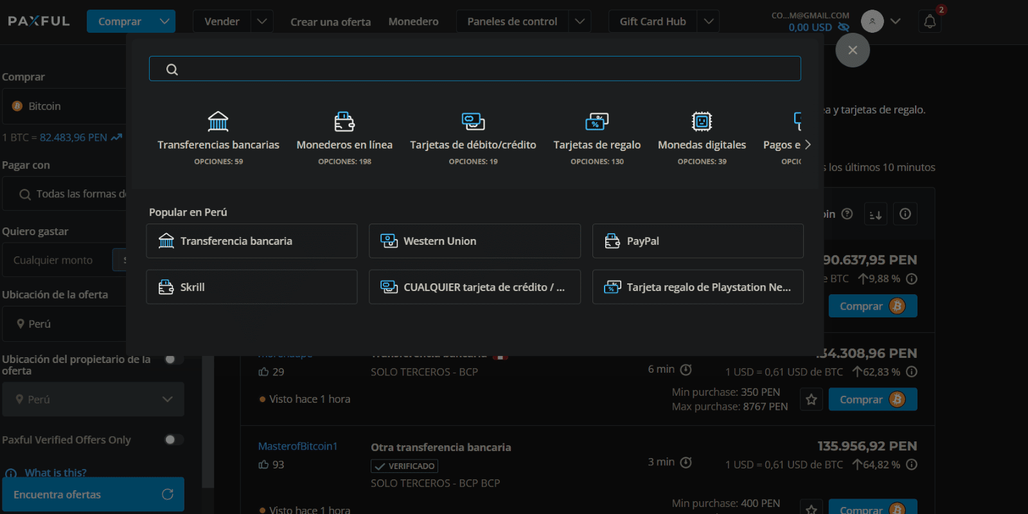Open the notifications bell
Screen dimensions: 1028x514
pos(930,21)
